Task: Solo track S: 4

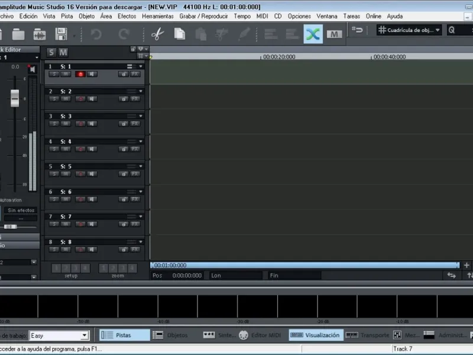Action: [x=54, y=149]
